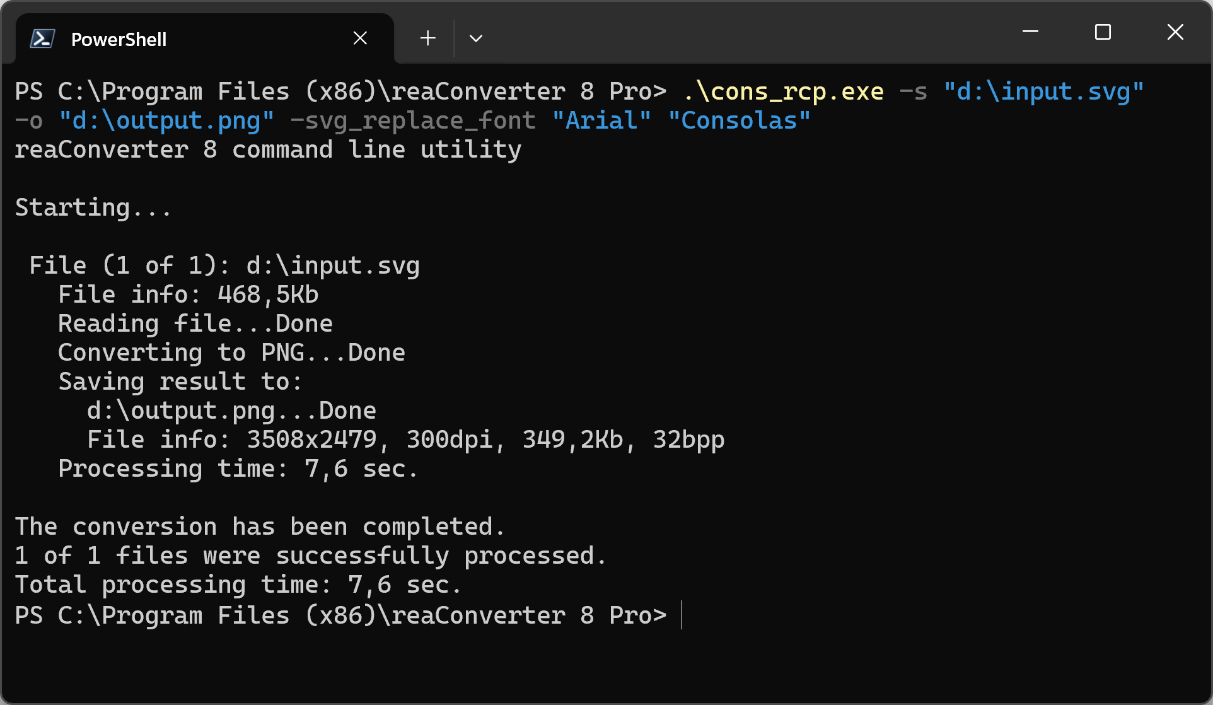Click "The conversion has been completed." message

click(260, 527)
